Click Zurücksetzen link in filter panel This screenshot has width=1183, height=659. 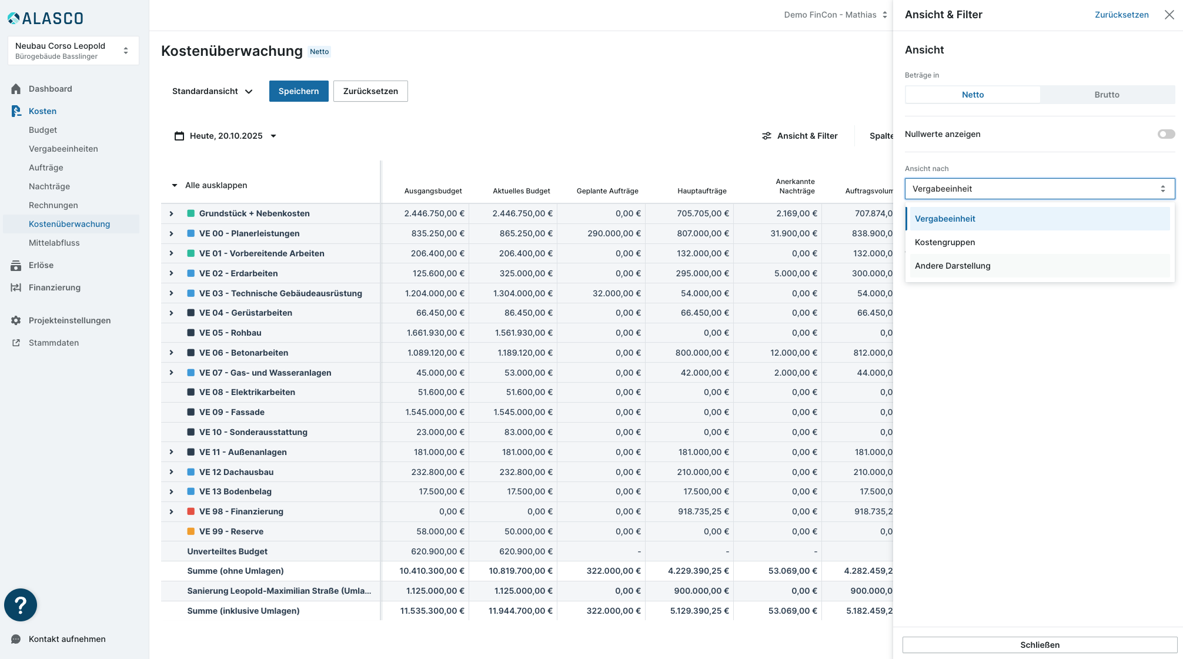[x=1121, y=15]
